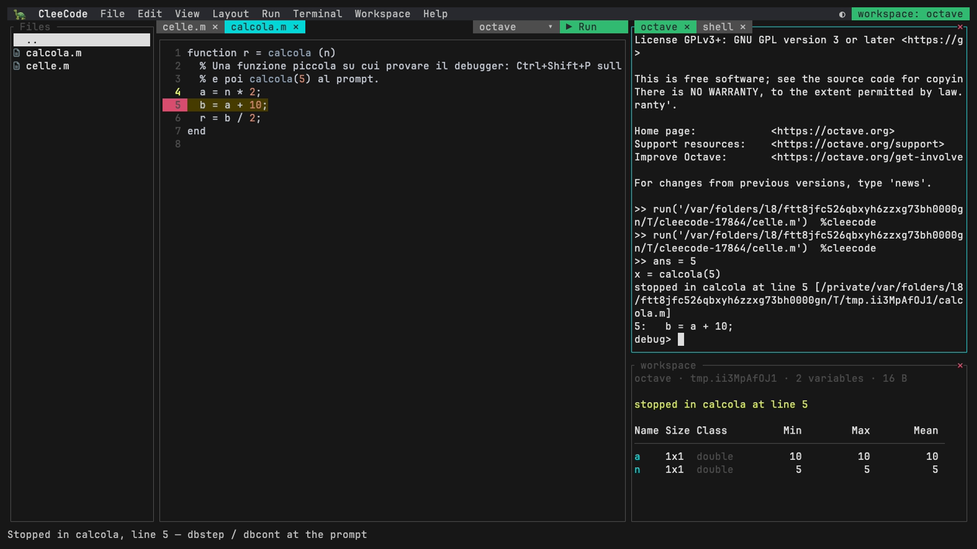977x549 pixels.
Task: Click 'x = calcola(5)' in terminal output
Action: (x=677, y=274)
